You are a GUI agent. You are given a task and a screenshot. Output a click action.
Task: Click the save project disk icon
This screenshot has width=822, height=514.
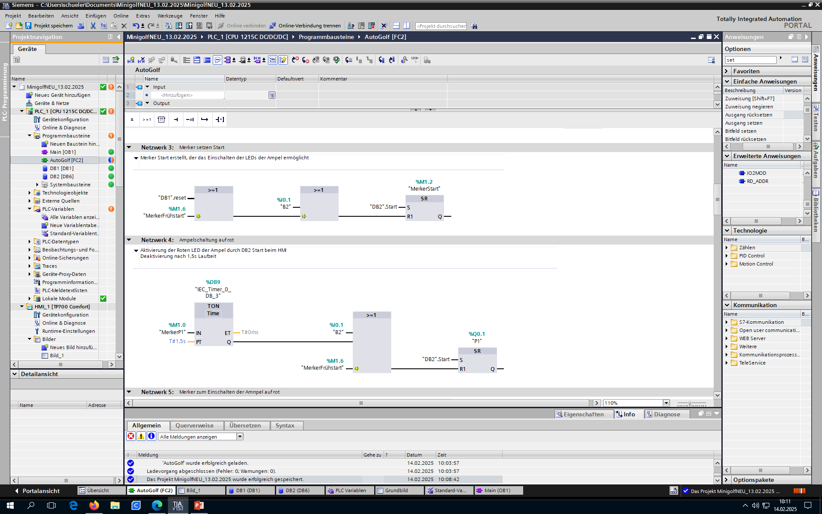28,26
